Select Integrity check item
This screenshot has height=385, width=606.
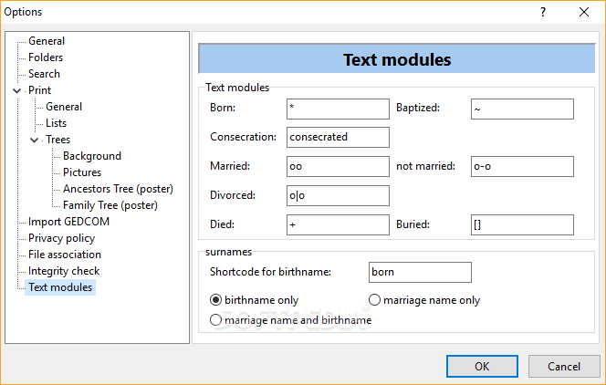point(64,271)
